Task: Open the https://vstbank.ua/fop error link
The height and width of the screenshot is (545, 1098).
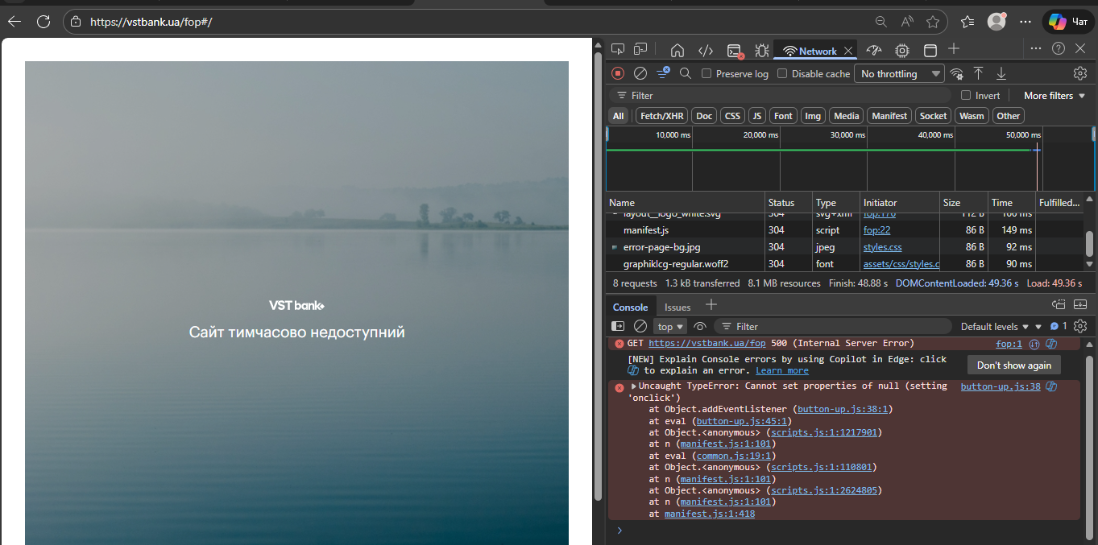Action: point(706,343)
